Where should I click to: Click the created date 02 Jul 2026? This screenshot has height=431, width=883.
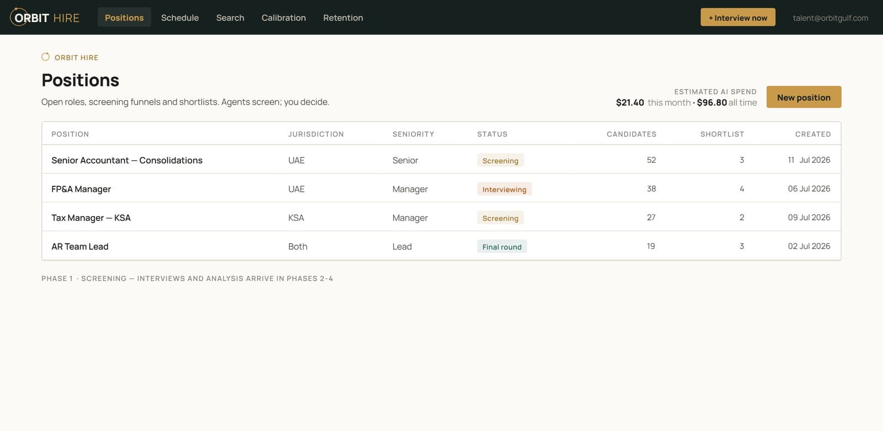[809, 246]
